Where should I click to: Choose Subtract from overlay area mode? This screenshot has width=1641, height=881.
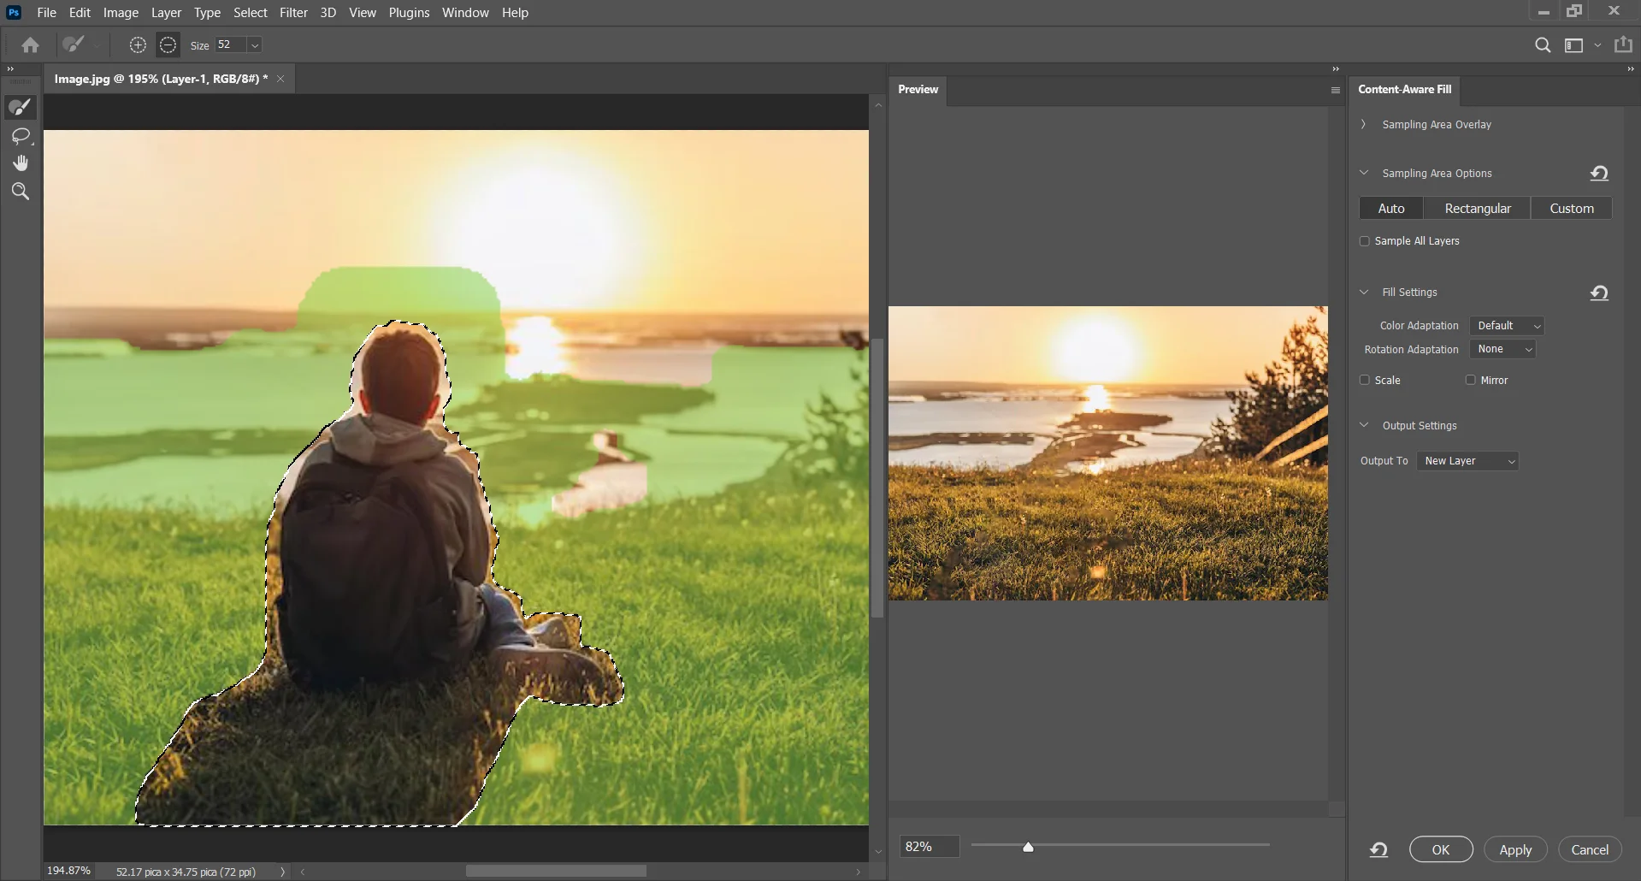168,45
